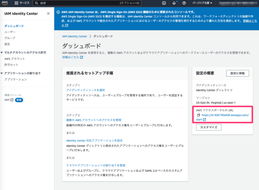
Task: Open アイデンティティソースを選択 step 1 link
Action: click(x=85, y=90)
